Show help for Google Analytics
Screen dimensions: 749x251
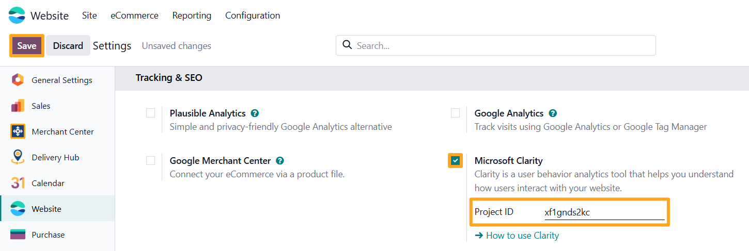point(553,113)
